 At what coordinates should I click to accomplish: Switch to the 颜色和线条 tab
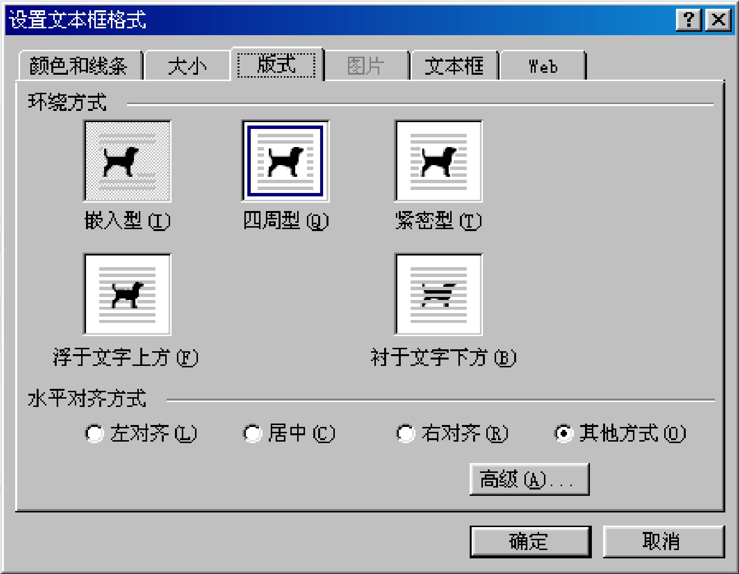click(80, 65)
